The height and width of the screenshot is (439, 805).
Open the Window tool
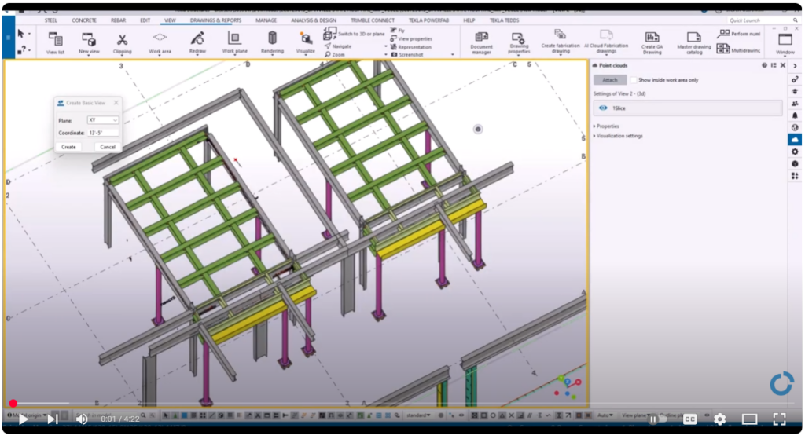click(x=785, y=43)
